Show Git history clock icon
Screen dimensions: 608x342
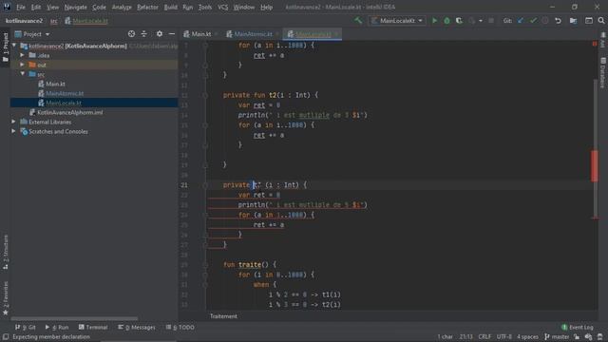pos(545,21)
